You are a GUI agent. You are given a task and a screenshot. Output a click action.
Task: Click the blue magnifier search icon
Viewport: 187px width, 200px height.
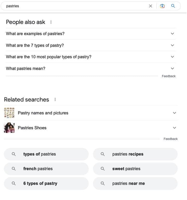[173, 6]
